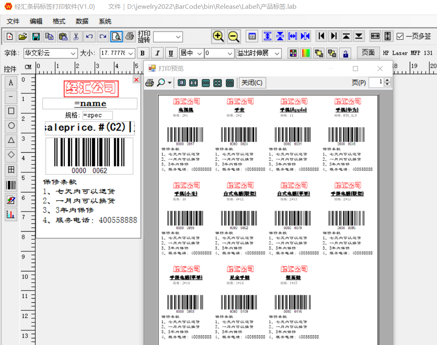The width and height of the screenshot is (437, 345).
Task: Click the page number field in print preview
Action: point(376,82)
